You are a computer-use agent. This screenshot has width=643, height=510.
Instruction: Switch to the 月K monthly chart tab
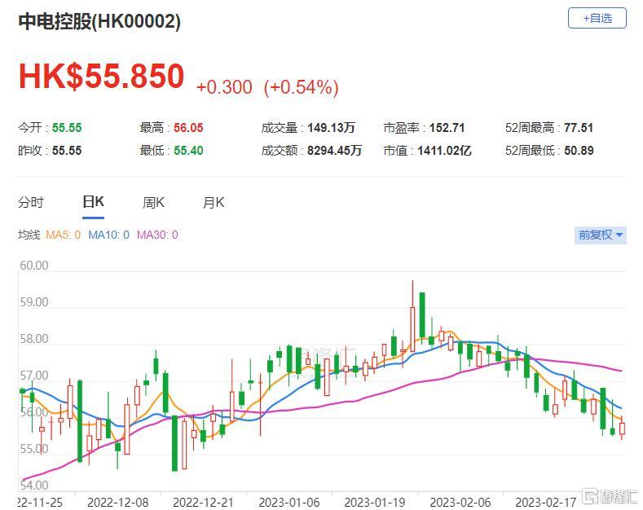tap(214, 203)
